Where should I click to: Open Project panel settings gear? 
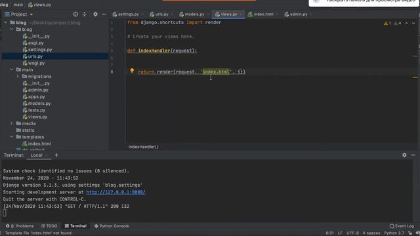point(95,14)
